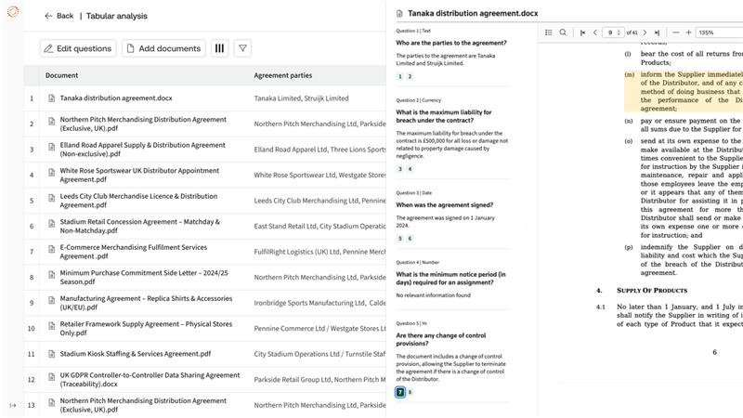Image resolution: width=743 pixels, height=418 pixels.
Task: Select Stadium Kiosk Staffing & Services Agreement.pdf
Action: point(135,354)
